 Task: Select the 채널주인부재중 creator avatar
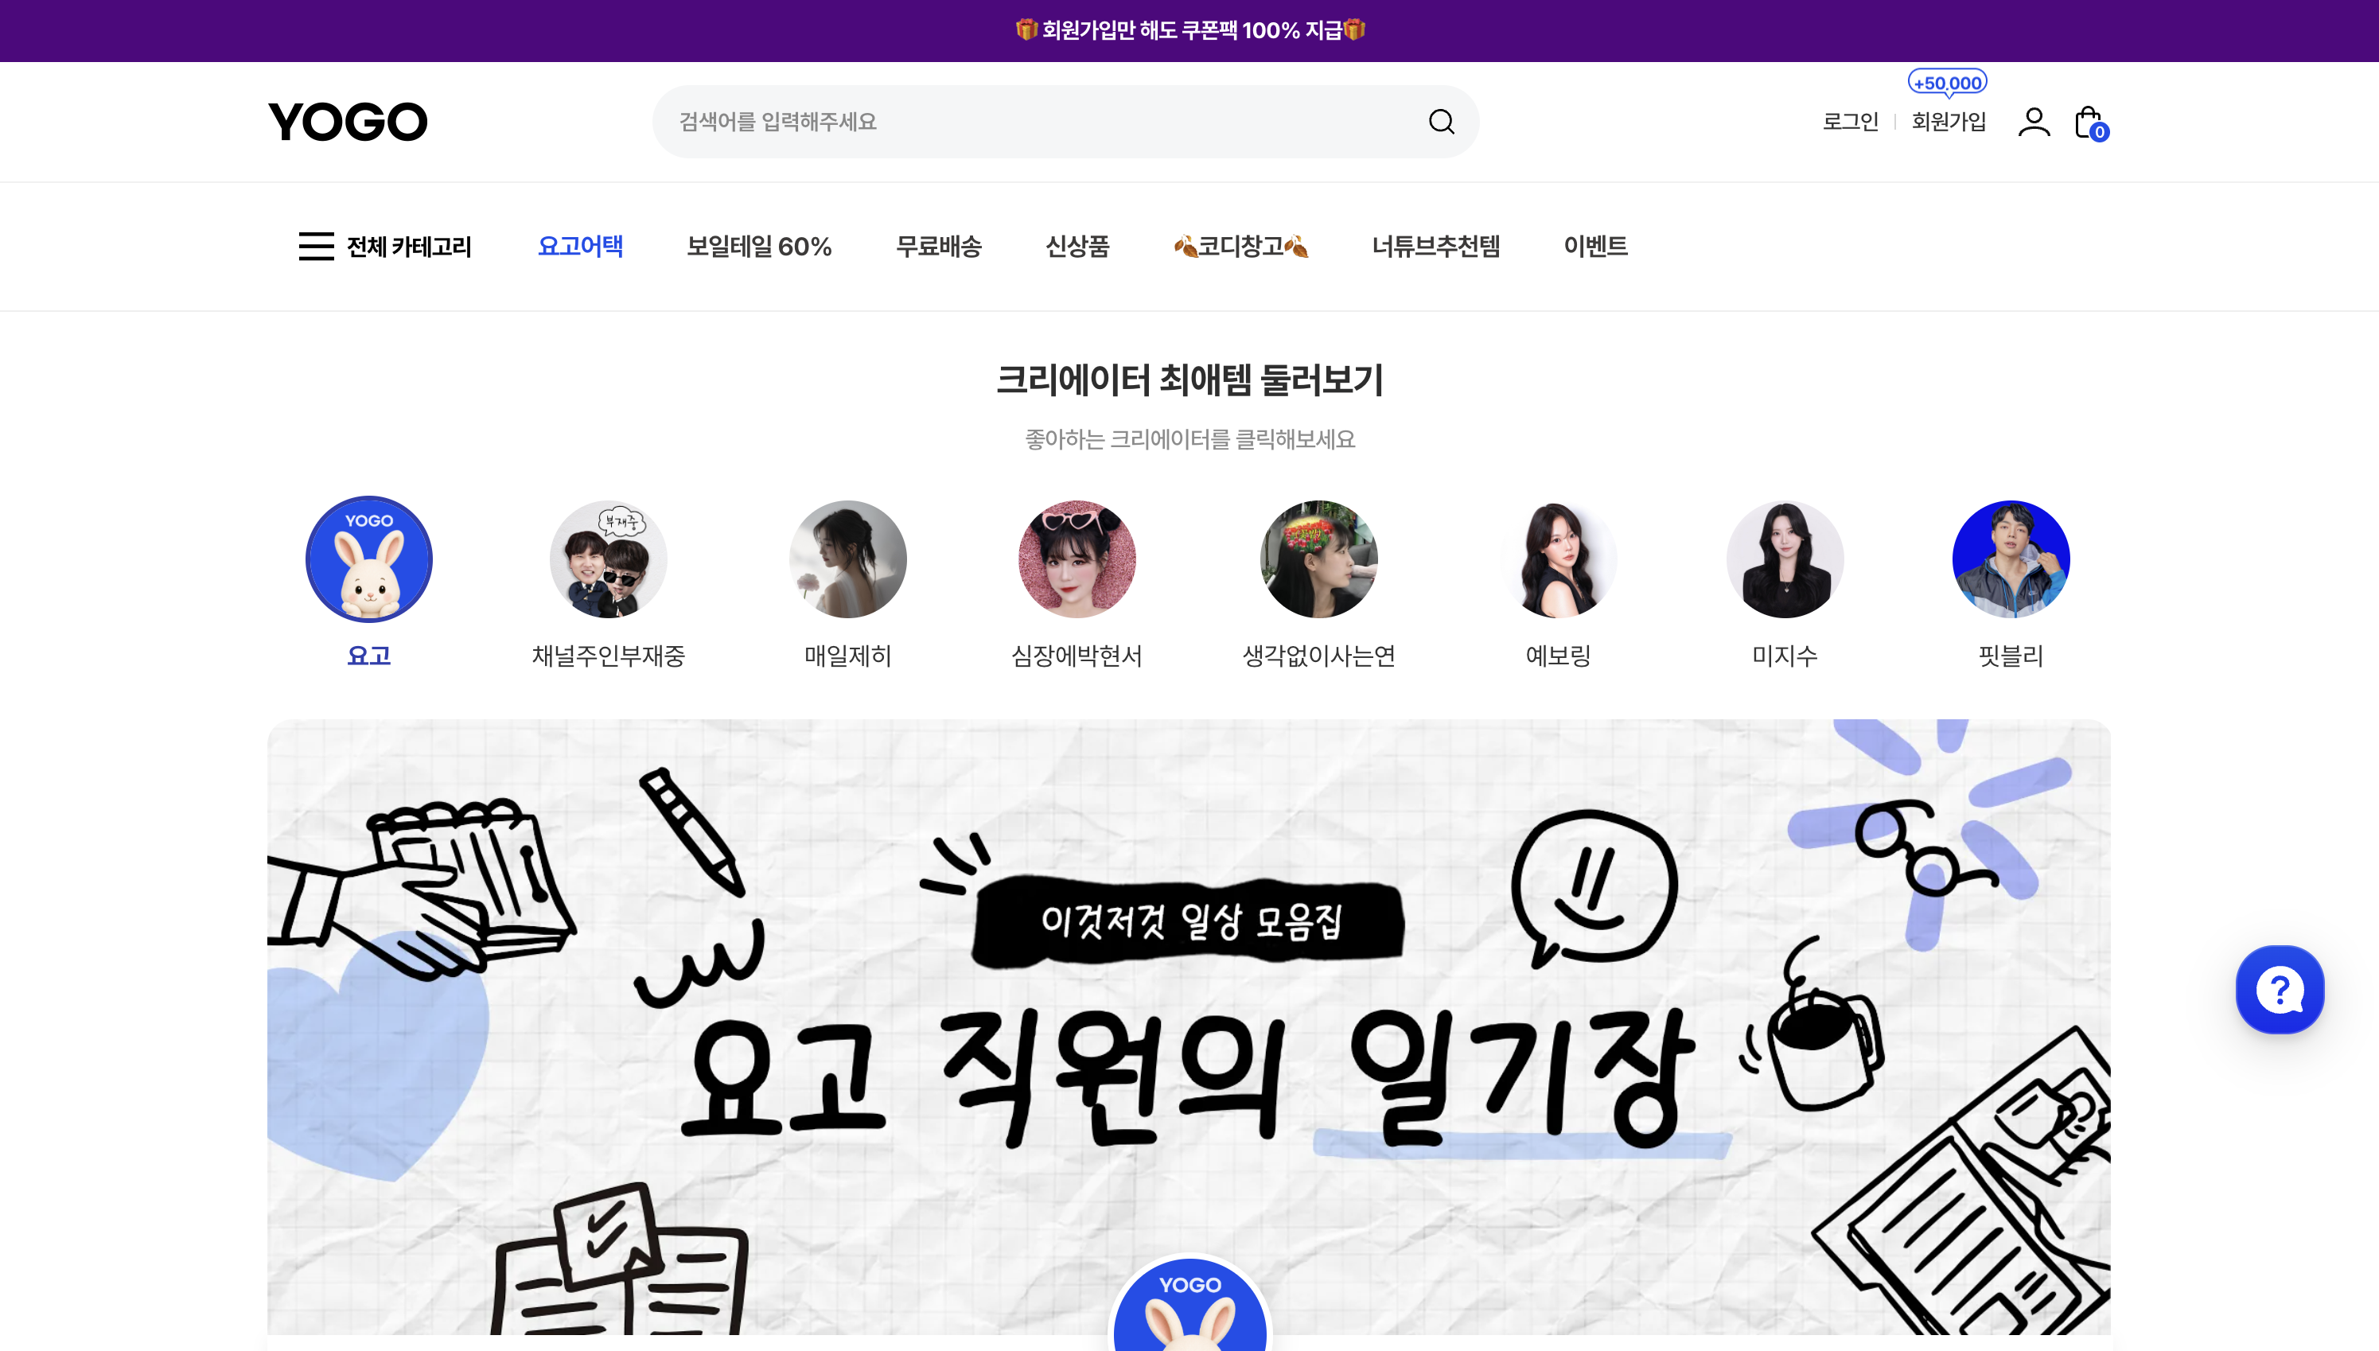pyautogui.click(x=609, y=559)
